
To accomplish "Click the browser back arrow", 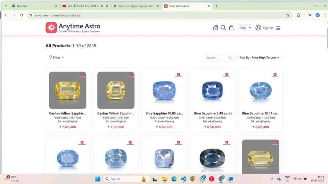I will pyautogui.click(x=6, y=15).
